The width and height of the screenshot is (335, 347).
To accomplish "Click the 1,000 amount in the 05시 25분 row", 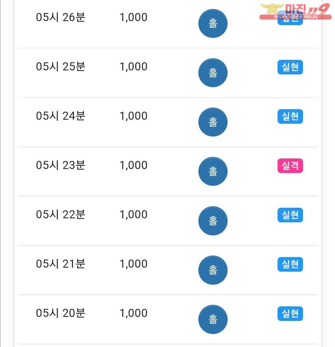I will pyautogui.click(x=134, y=67).
